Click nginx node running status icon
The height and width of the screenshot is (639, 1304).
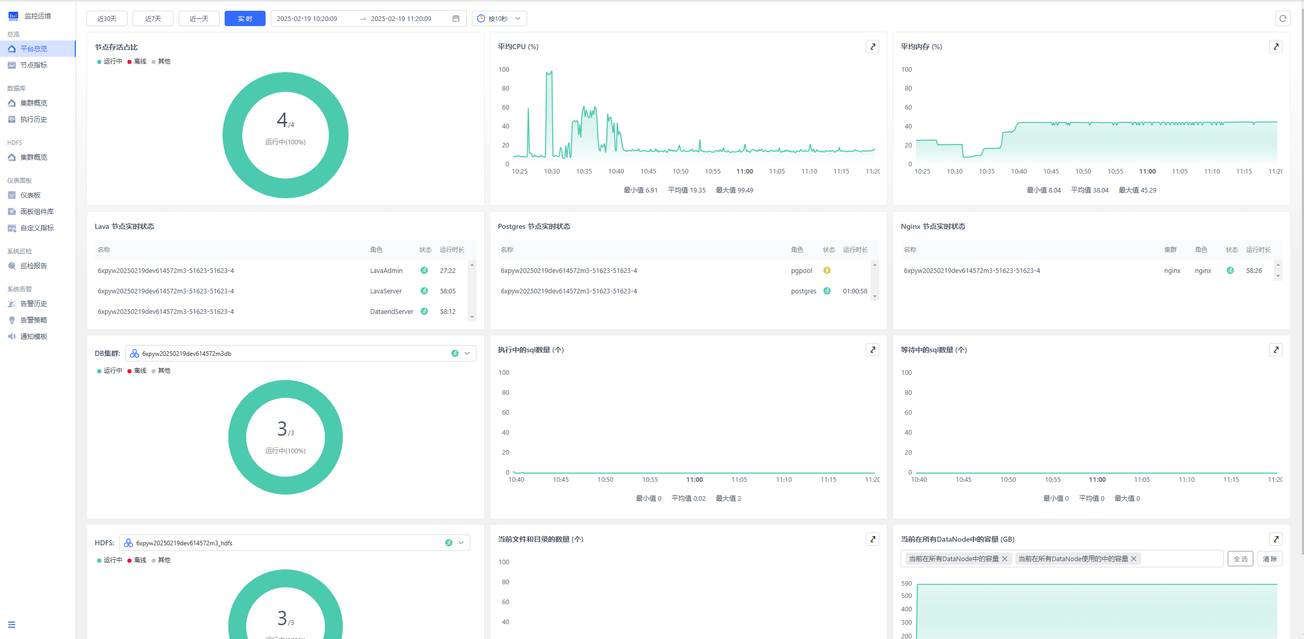(x=1230, y=270)
